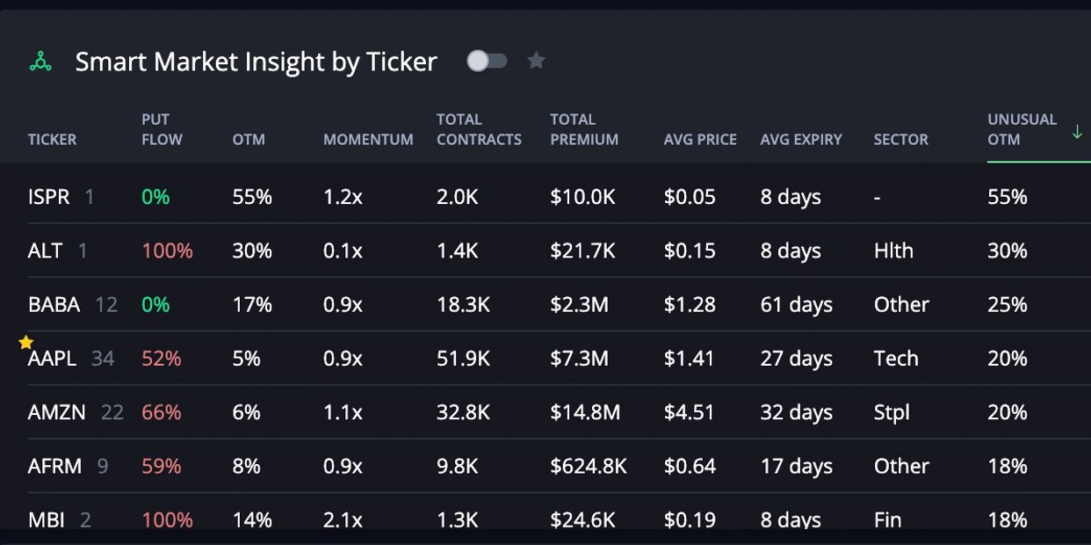This screenshot has height=545, width=1091.
Task: Enable the switch next to the title
Action: pos(488,61)
